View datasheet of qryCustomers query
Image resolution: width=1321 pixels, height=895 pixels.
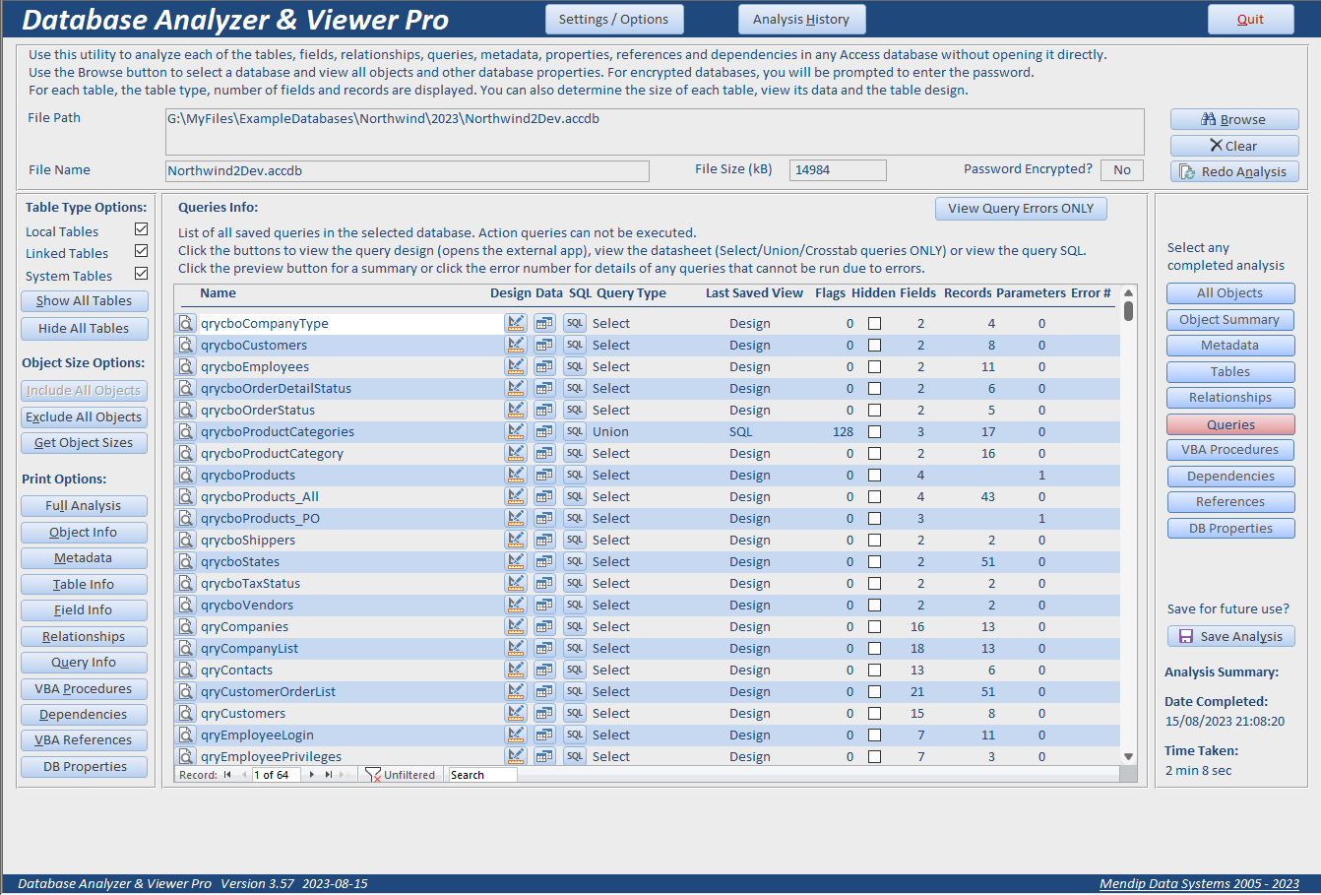click(x=544, y=713)
